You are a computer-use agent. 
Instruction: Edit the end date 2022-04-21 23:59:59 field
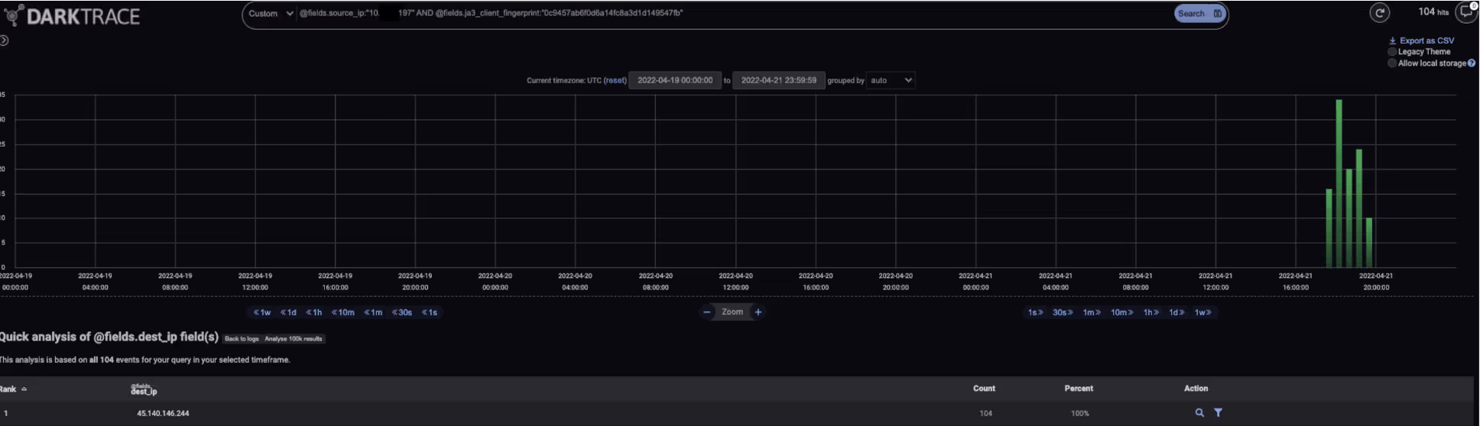(778, 80)
